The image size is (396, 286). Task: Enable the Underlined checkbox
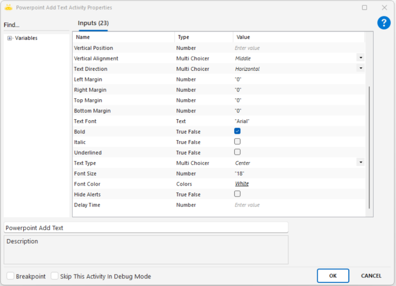click(x=237, y=152)
